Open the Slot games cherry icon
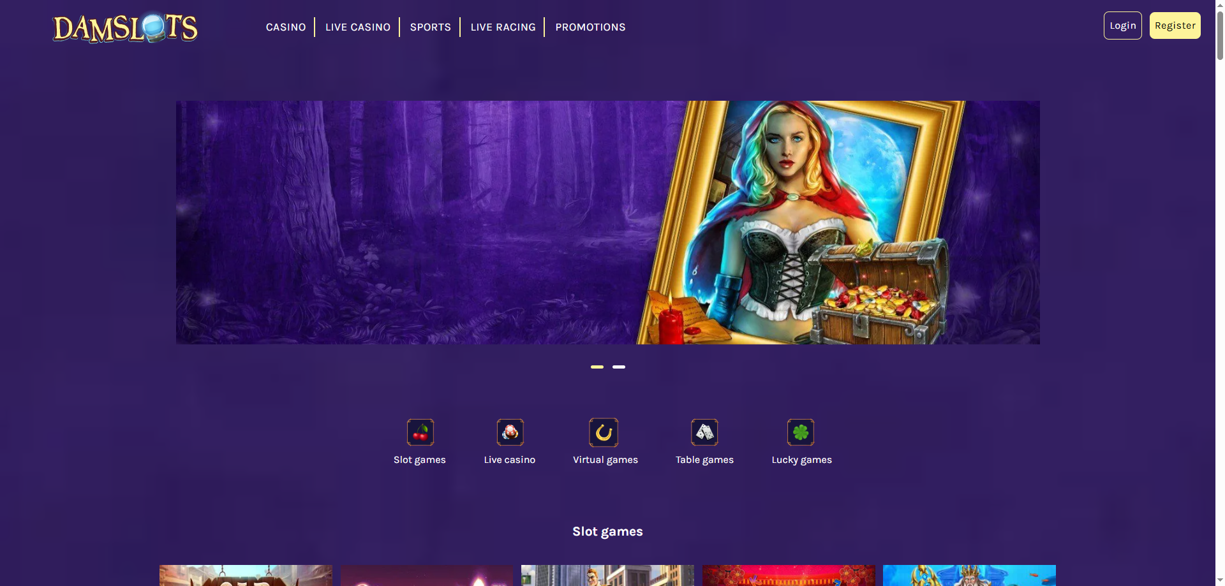The width and height of the screenshot is (1225, 586). click(x=420, y=432)
